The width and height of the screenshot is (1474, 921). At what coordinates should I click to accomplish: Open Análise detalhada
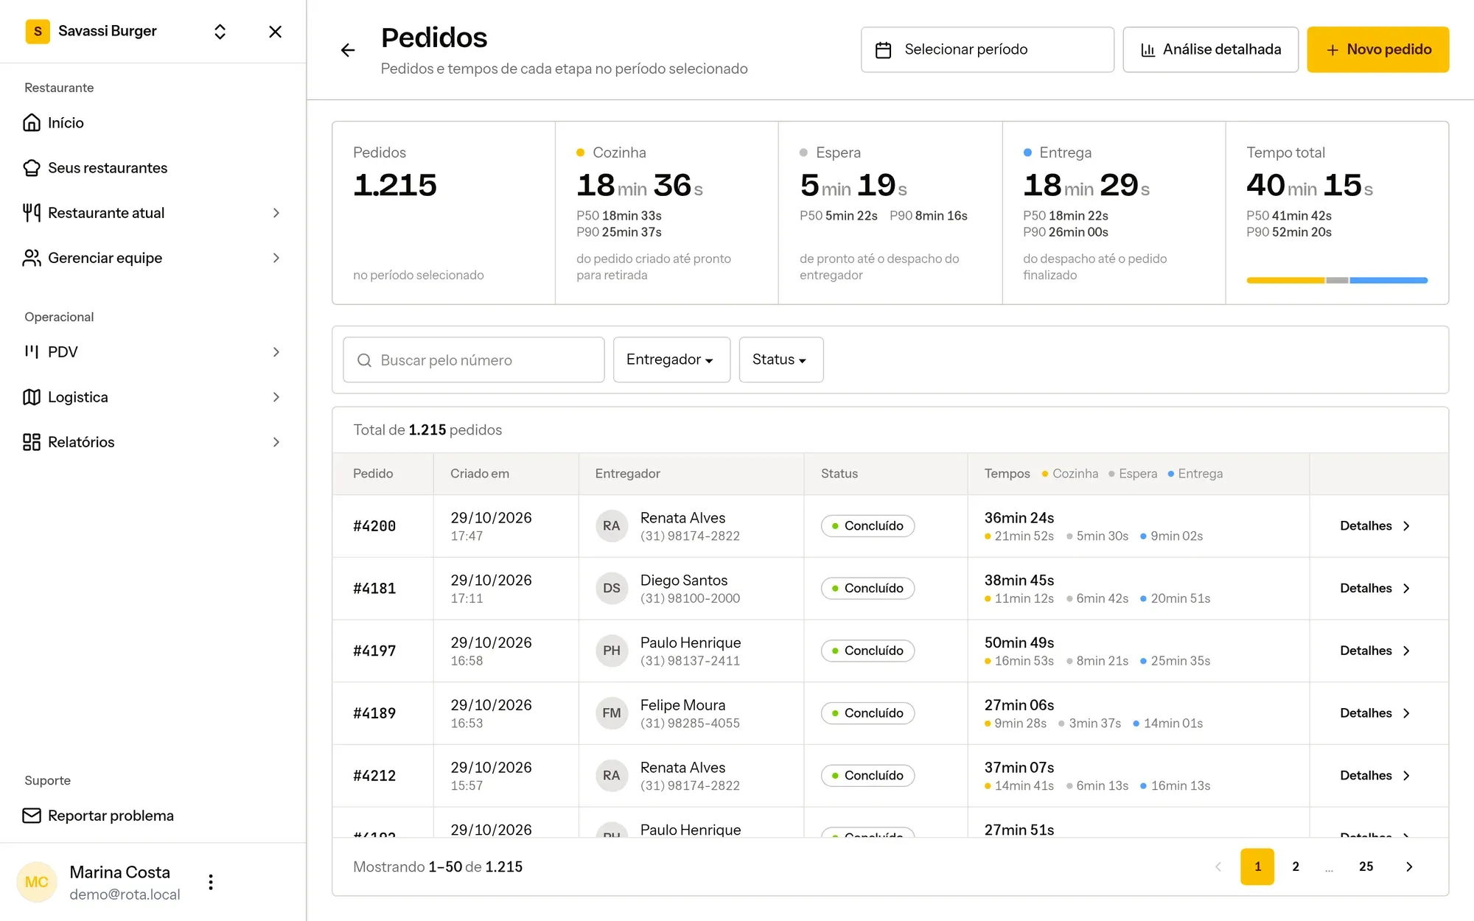point(1210,49)
